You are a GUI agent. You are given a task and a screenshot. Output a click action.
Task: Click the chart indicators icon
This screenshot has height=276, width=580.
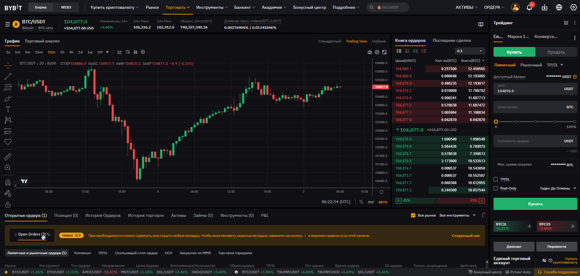pyautogui.click(x=120, y=52)
